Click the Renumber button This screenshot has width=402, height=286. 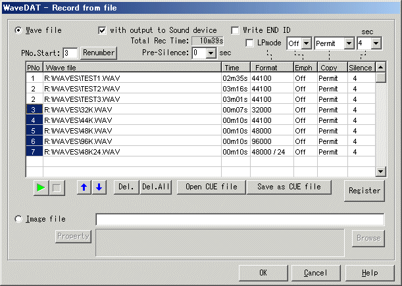click(x=99, y=53)
